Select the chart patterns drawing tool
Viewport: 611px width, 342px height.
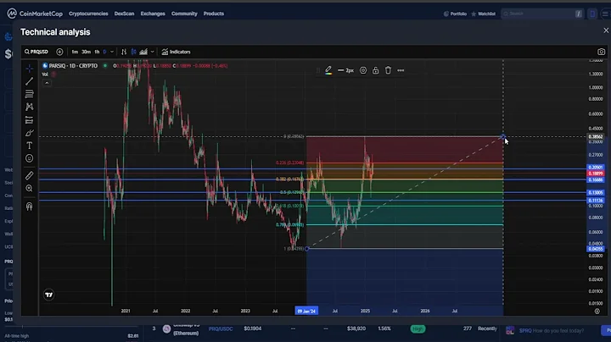[29, 107]
